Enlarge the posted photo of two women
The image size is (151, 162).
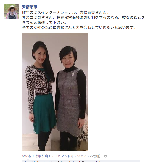[55, 92]
